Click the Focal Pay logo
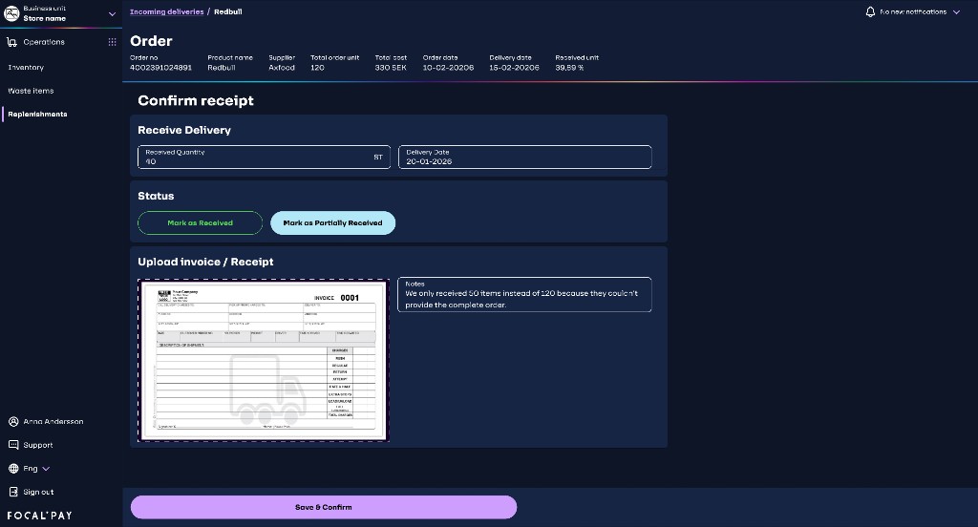Image resolution: width=978 pixels, height=527 pixels. (39, 516)
